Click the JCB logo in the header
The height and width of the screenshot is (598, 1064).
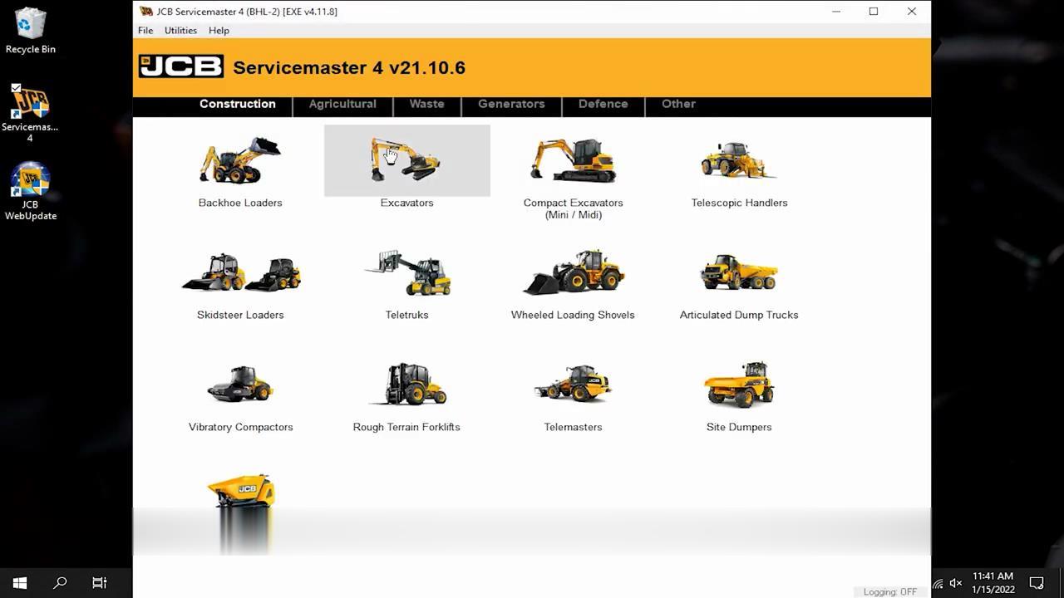click(x=180, y=66)
